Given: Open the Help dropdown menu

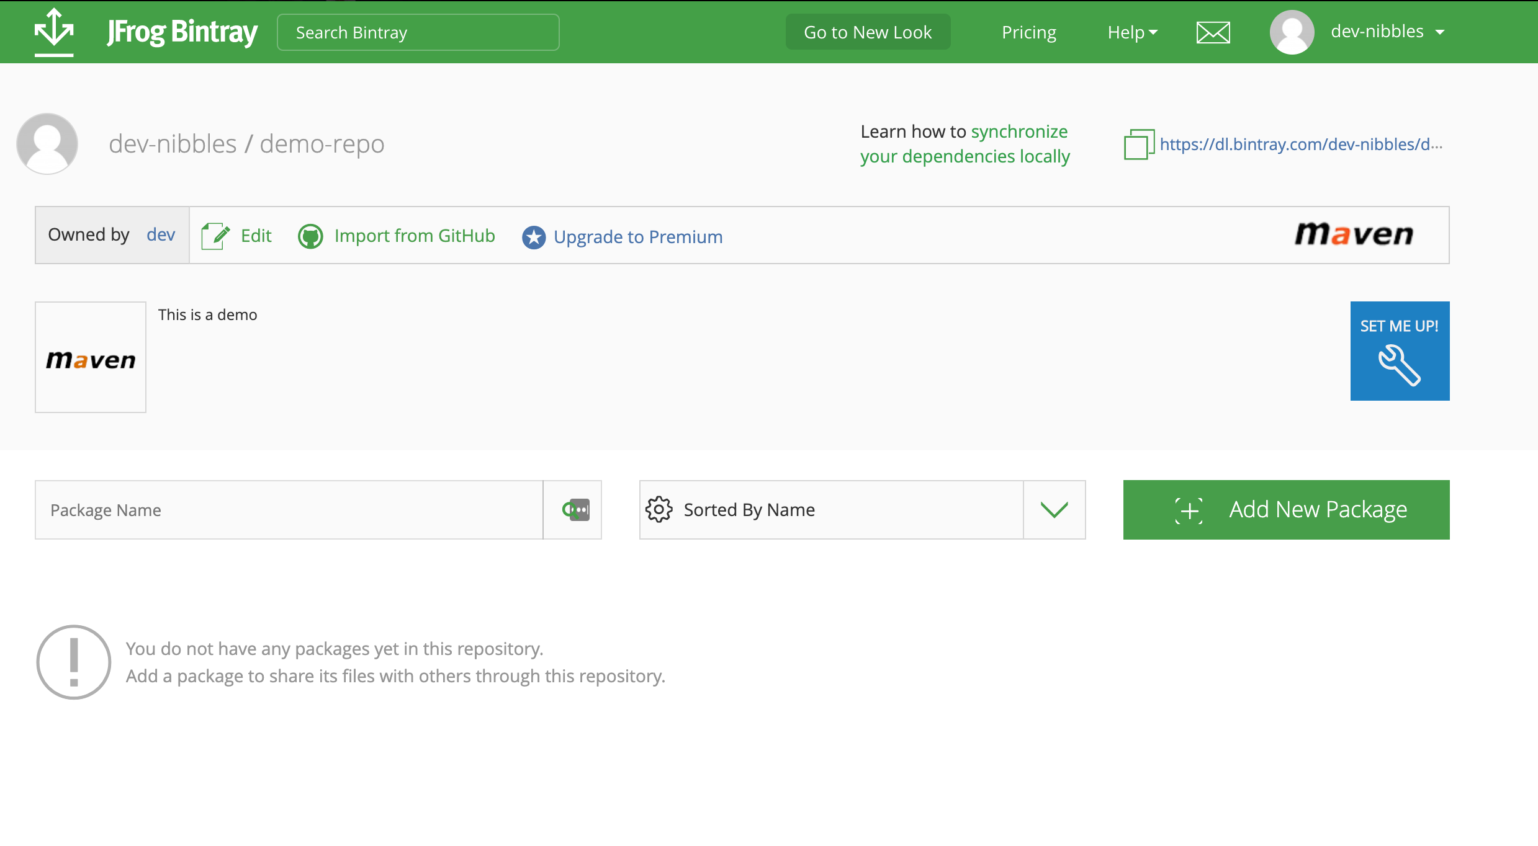Looking at the screenshot, I should point(1131,32).
